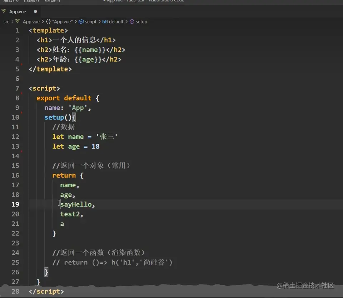
Task: Click line number 19 in the gutter
Action: [15, 204]
